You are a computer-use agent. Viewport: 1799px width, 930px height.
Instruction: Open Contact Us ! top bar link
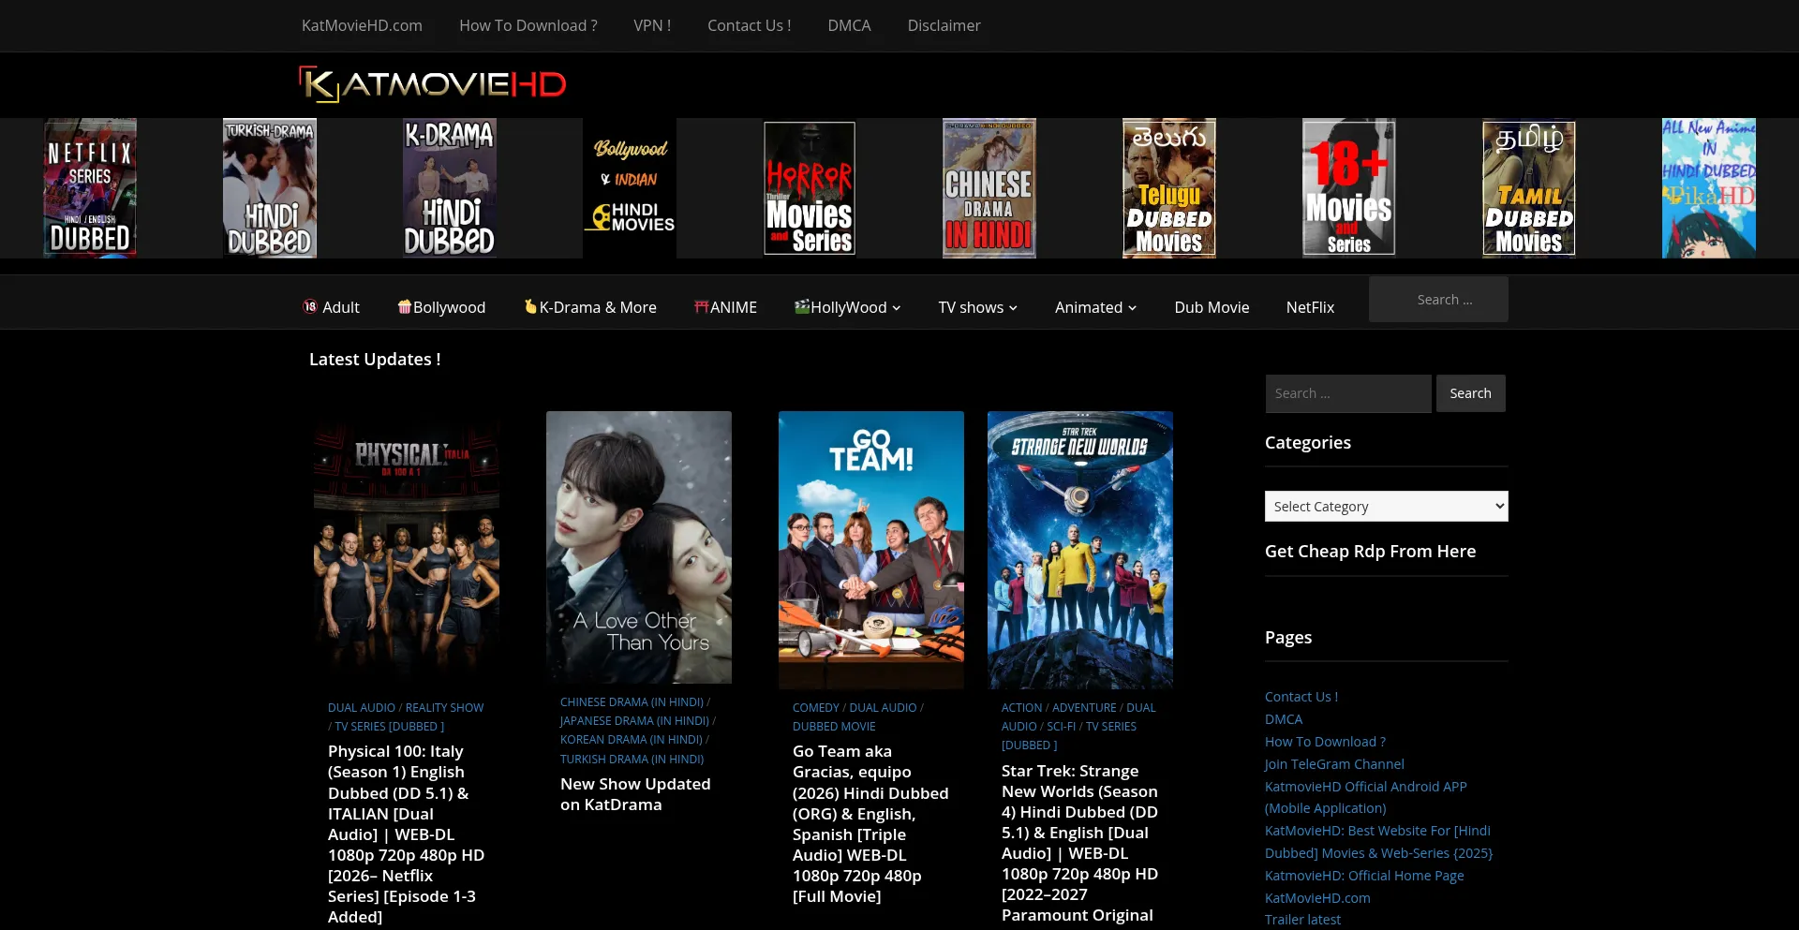pyautogui.click(x=750, y=25)
